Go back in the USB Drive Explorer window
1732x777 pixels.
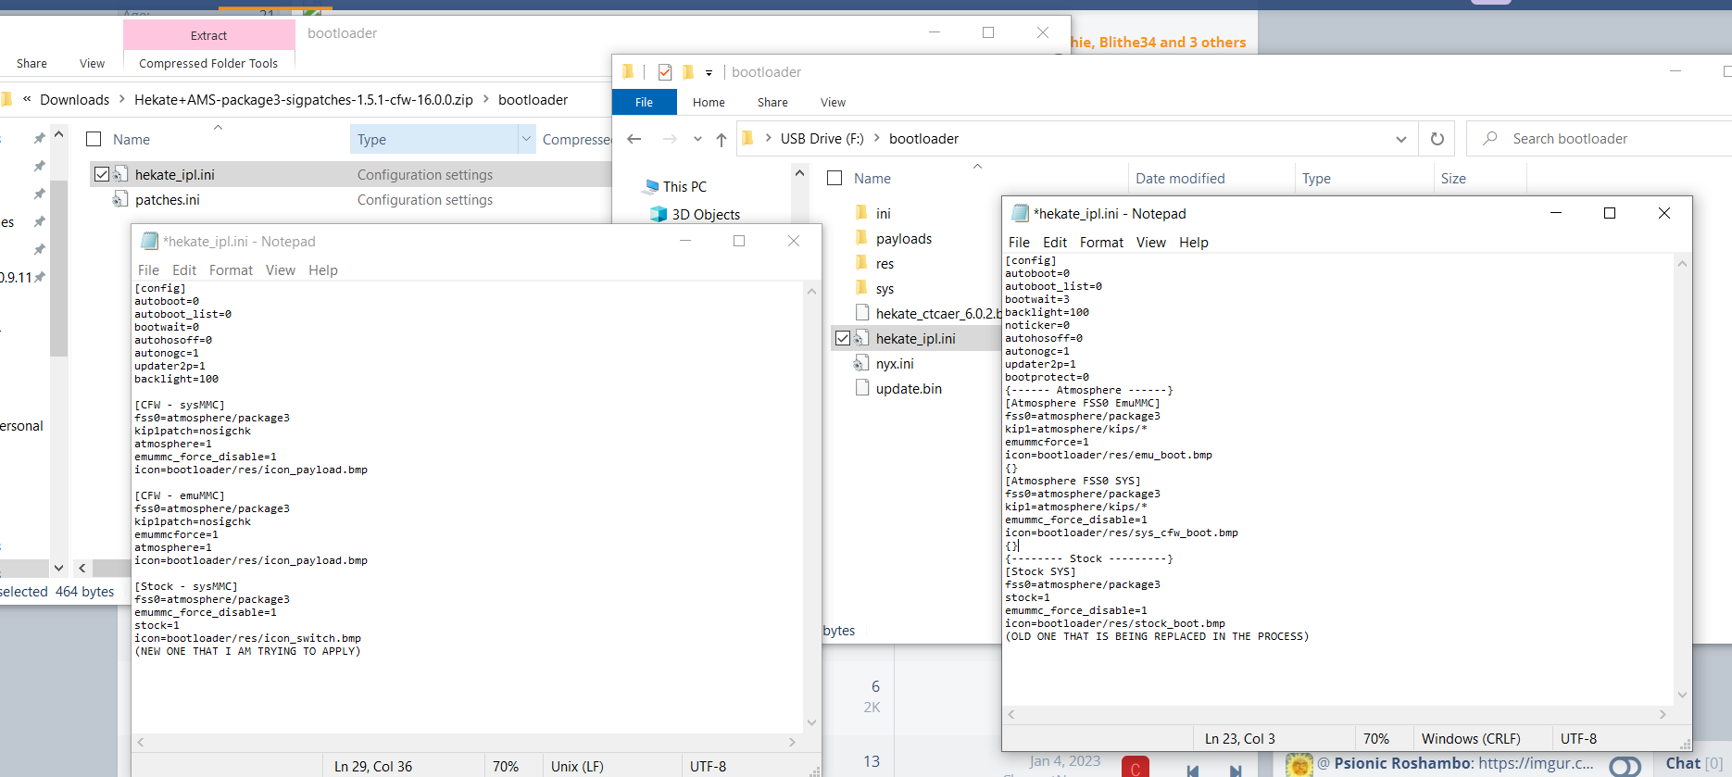pyautogui.click(x=634, y=139)
